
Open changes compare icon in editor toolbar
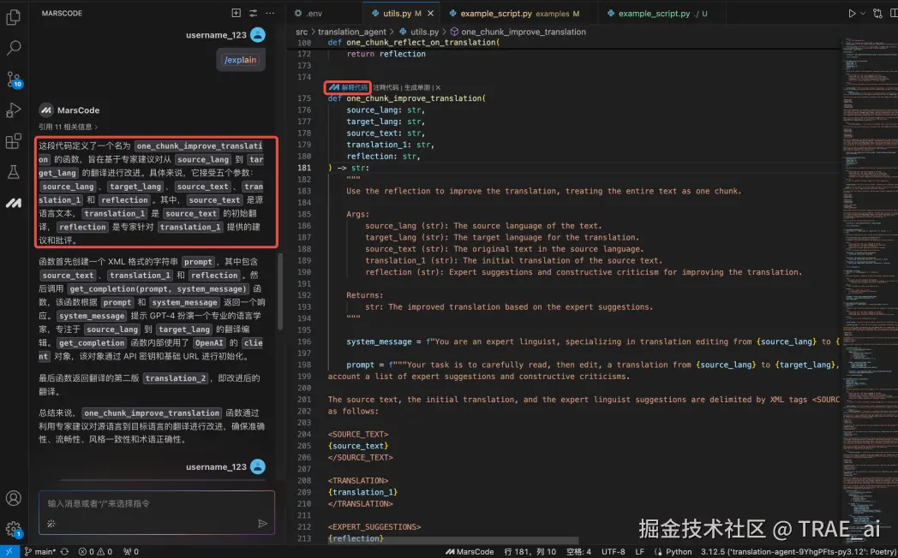877,13
